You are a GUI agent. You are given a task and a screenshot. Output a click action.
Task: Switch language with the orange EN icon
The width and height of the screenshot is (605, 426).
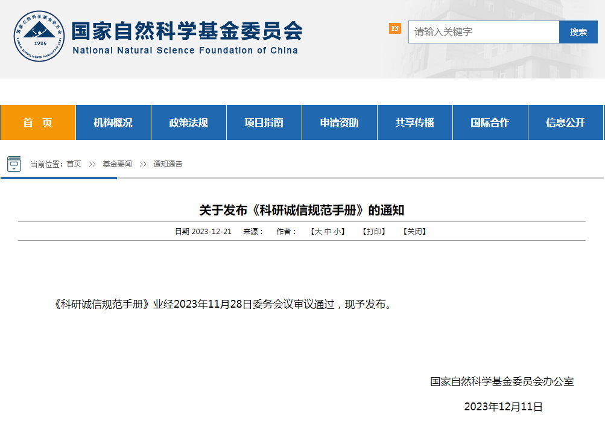pyautogui.click(x=395, y=28)
